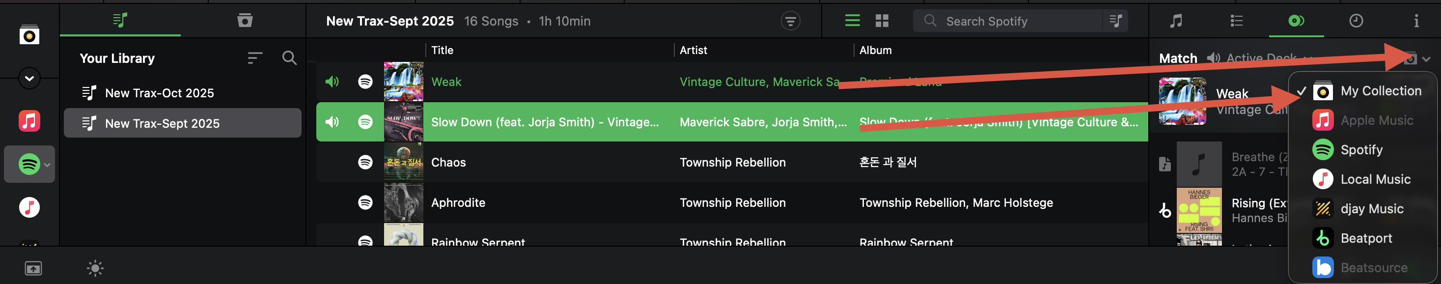
Task: Select Local Music in source menu
Action: pos(1375,179)
